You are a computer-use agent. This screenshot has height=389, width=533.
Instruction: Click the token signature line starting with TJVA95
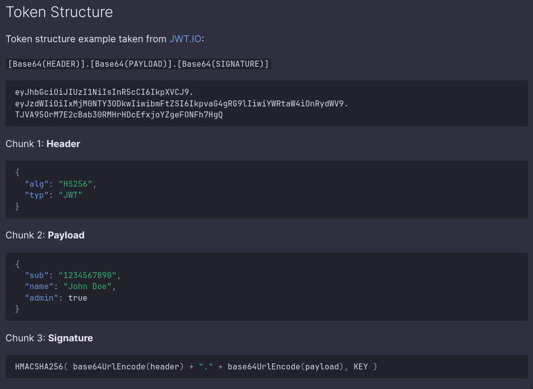[119, 114]
